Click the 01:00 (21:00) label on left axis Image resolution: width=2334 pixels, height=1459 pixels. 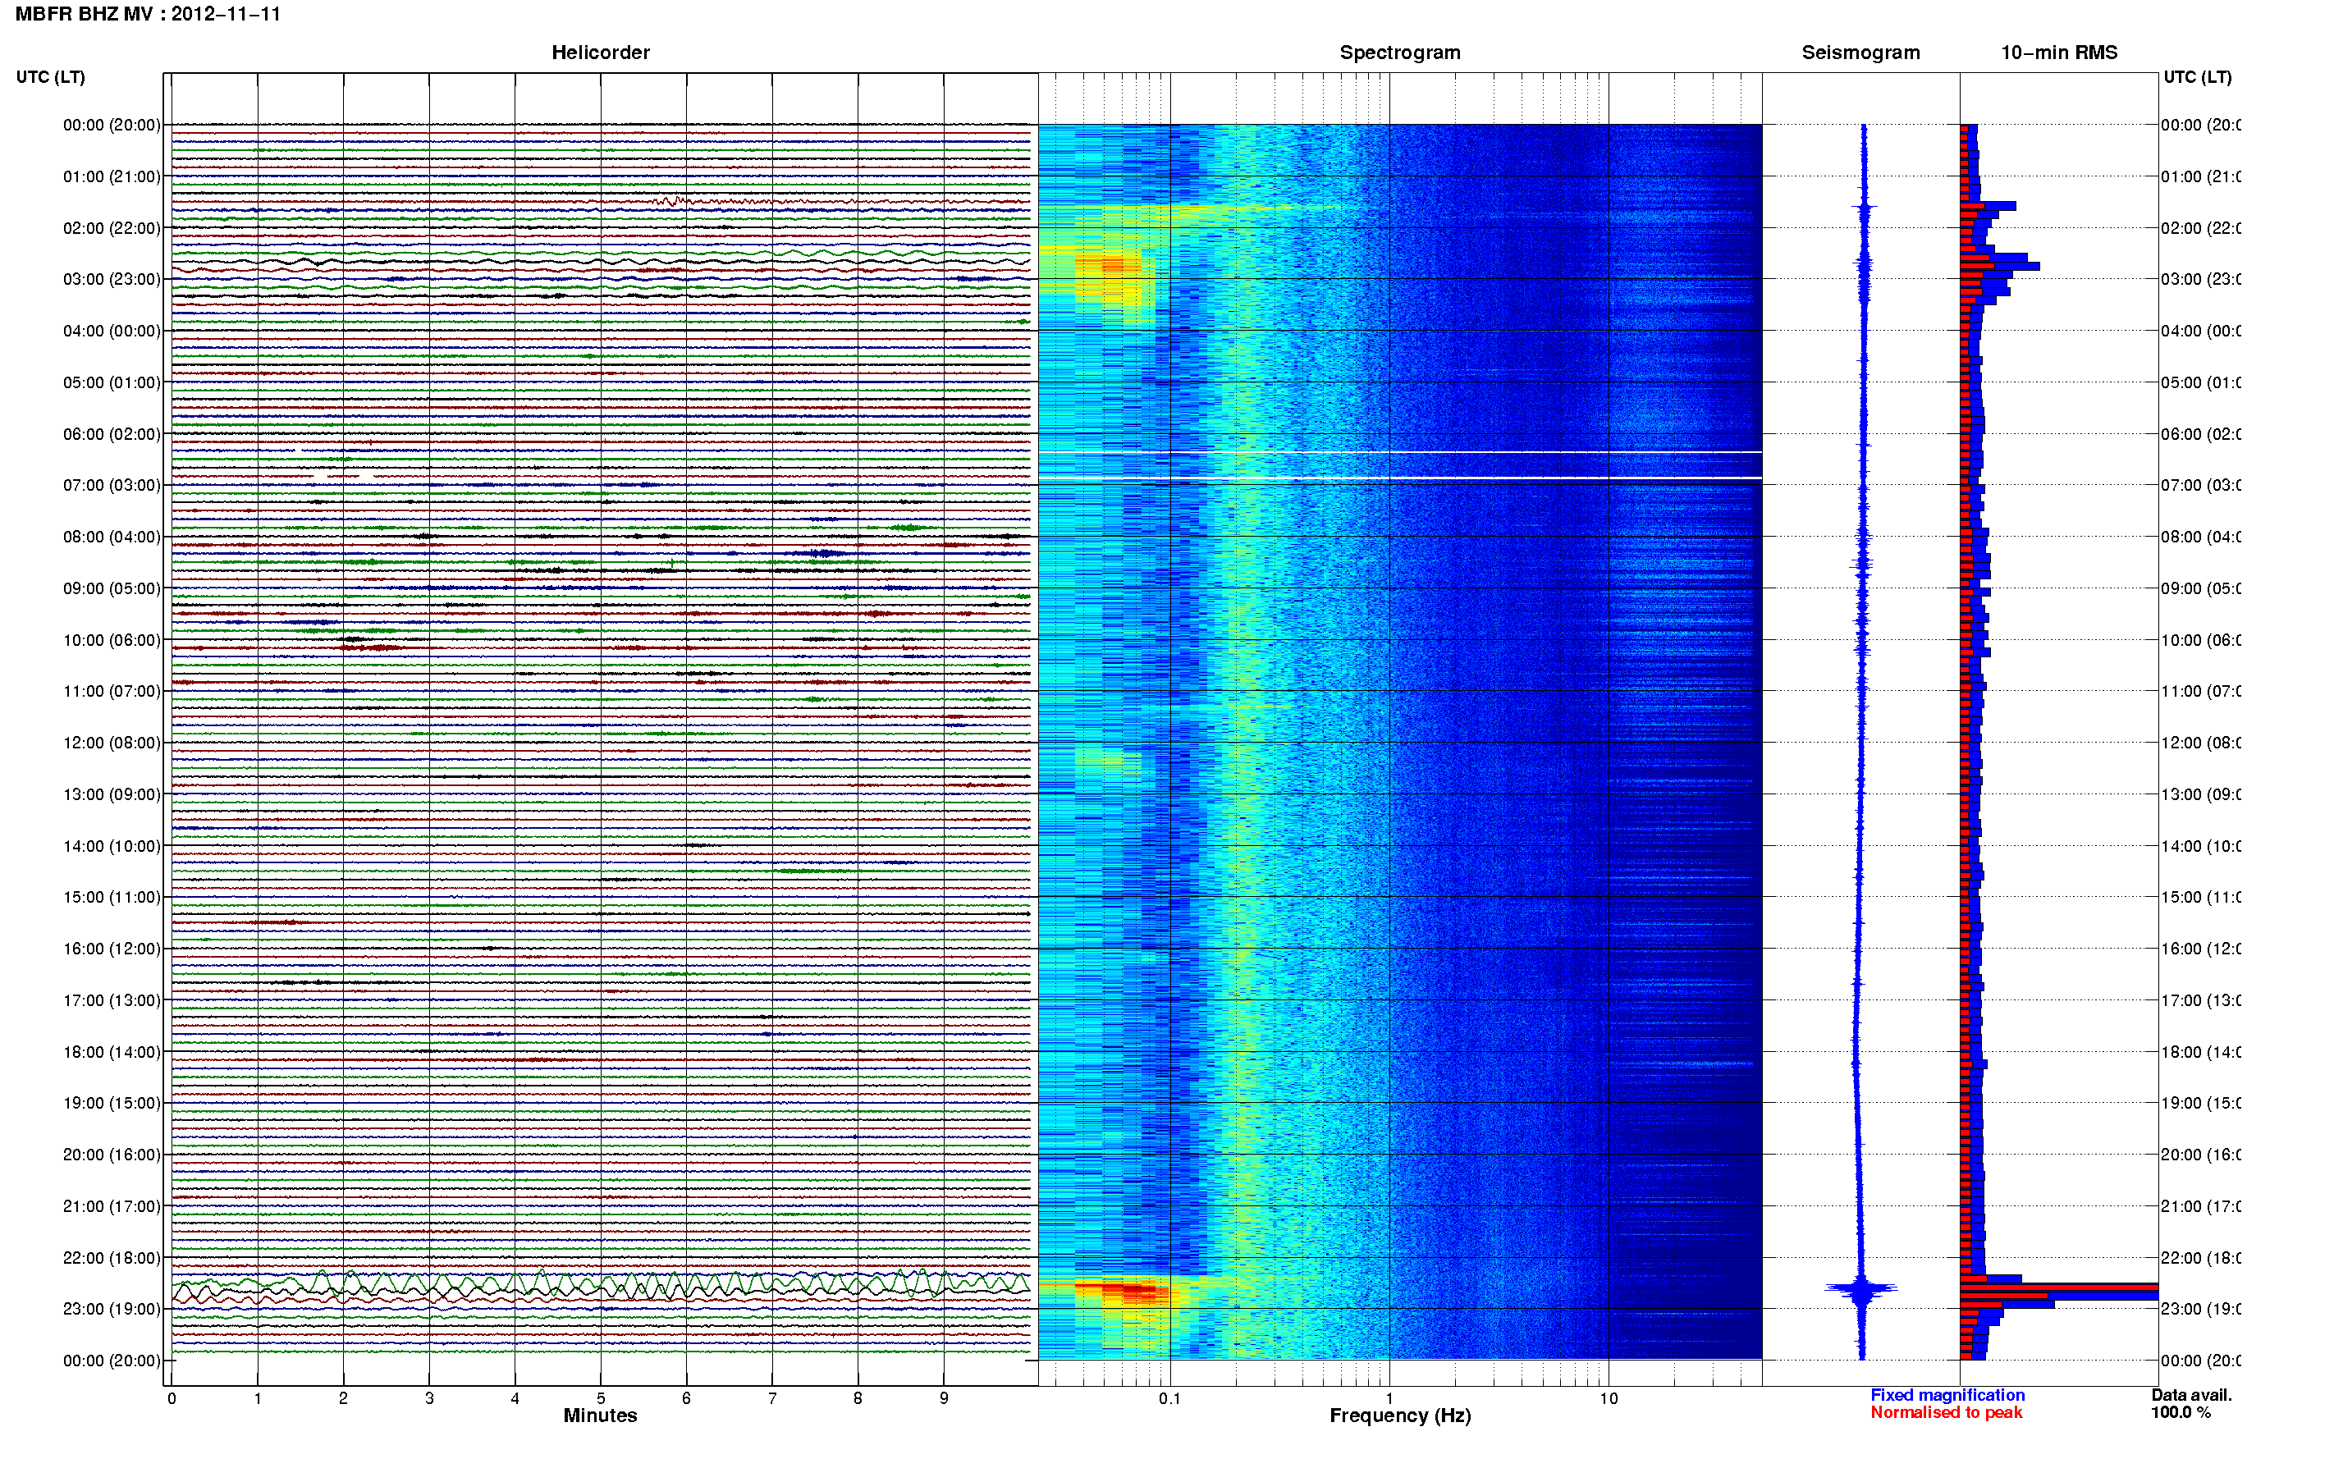[112, 176]
